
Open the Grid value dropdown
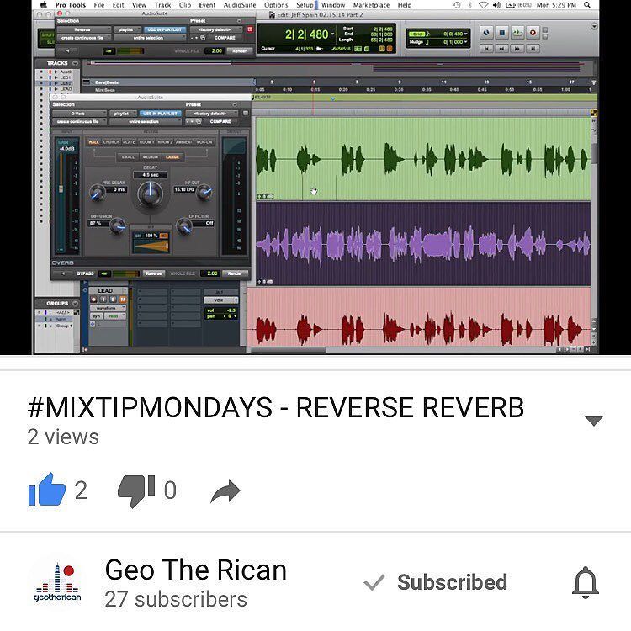465,34
